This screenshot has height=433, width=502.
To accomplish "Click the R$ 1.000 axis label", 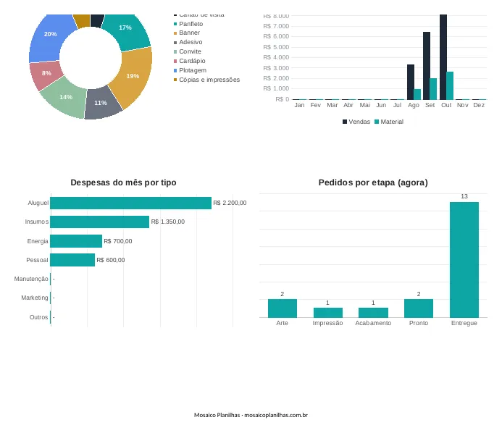I will (x=276, y=88).
